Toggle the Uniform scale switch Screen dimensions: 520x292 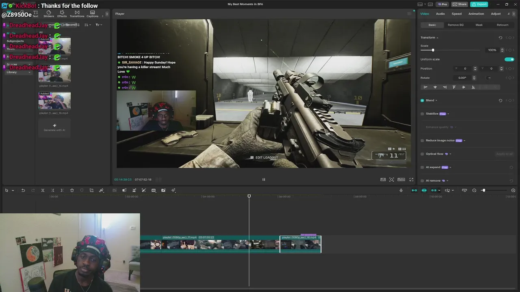click(509, 59)
